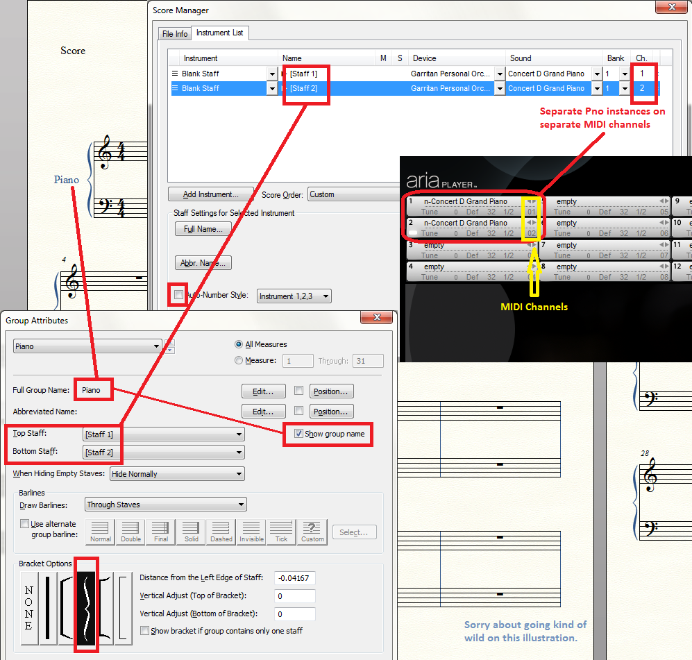
Task: Open the Top Staff dropdown
Action: [x=163, y=434]
